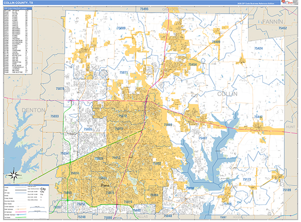The width and height of the screenshot is (301, 222).
Task: Click ZIP code 75023
Action: pyautogui.click(x=102, y=178)
